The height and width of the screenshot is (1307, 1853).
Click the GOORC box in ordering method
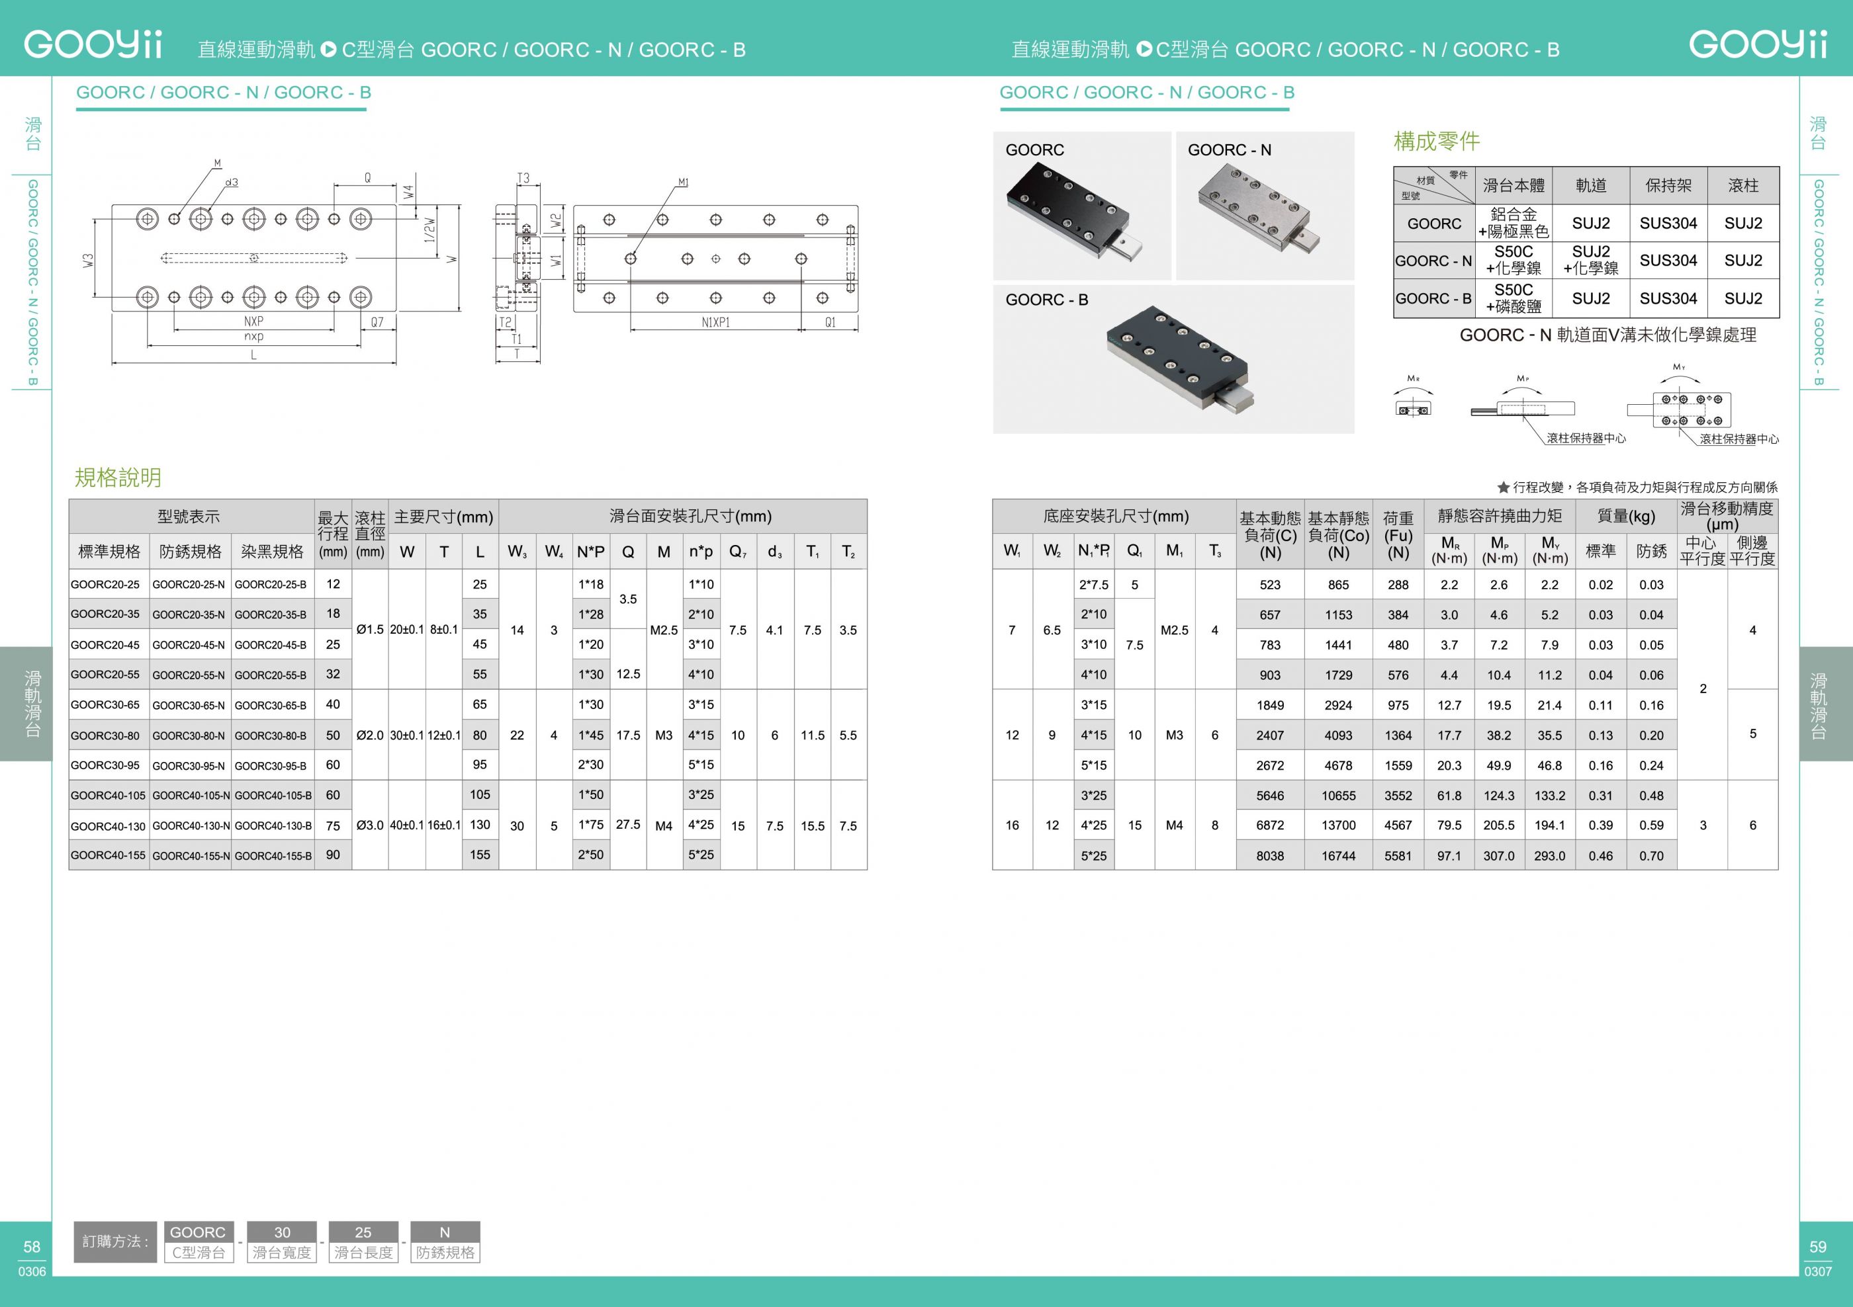coord(199,1242)
